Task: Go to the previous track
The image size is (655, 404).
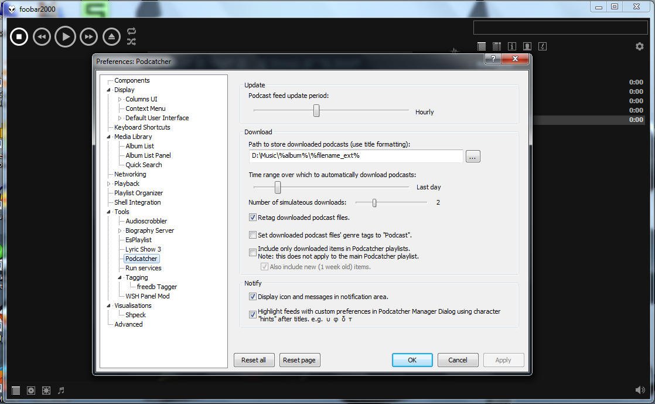Action: (x=41, y=37)
